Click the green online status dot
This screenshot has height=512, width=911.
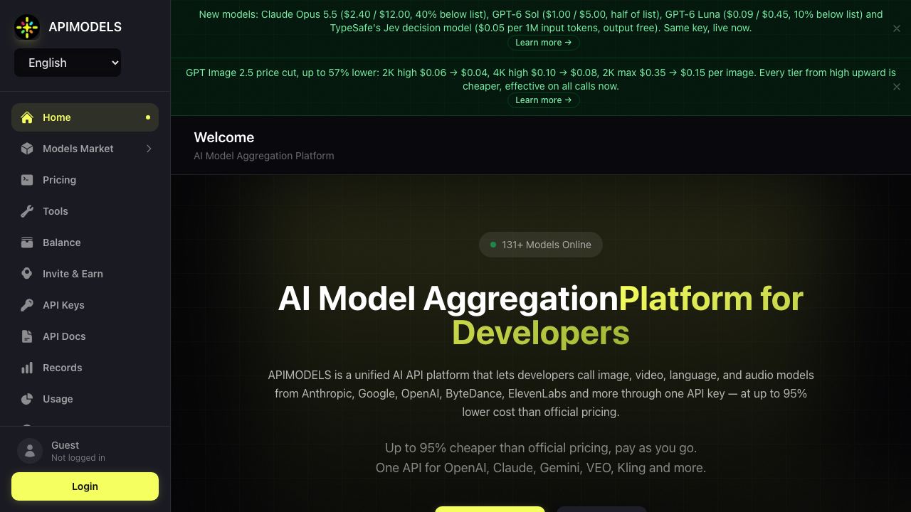coord(493,245)
